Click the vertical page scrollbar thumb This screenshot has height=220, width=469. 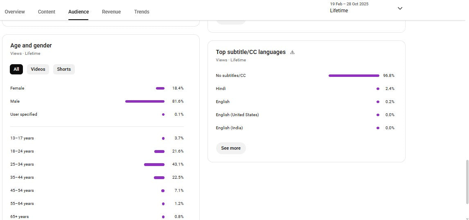[467, 182]
